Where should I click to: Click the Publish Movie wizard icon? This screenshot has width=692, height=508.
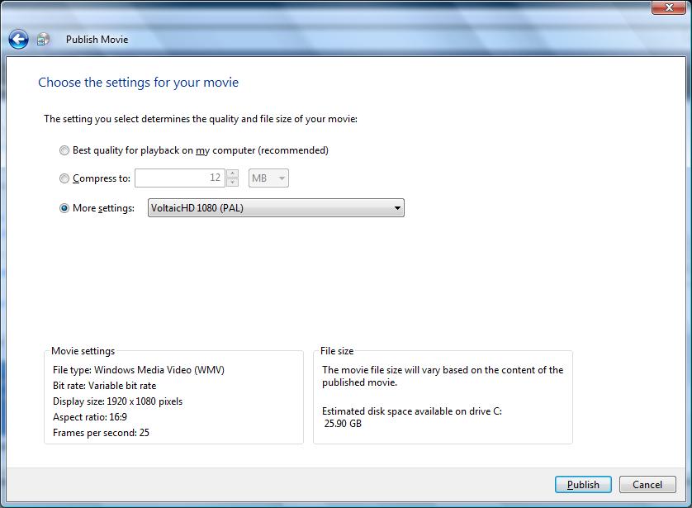(43, 40)
